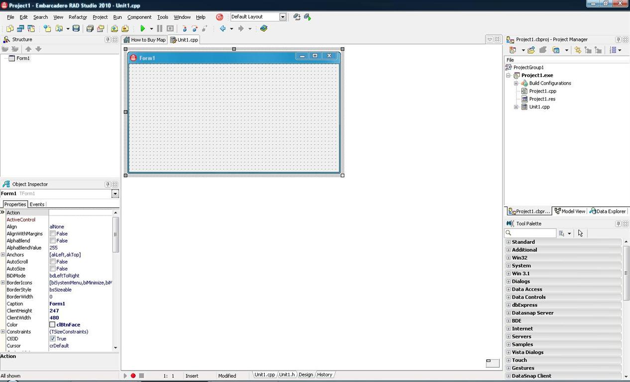Image resolution: width=630 pixels, height=382 pixels.
Task: Click the Object Inspector vertical scrollbar thumb
Action: pos(115,235)
